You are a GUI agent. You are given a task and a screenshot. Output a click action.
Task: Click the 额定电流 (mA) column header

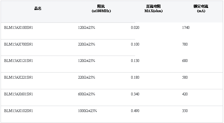tap(201, 9)
